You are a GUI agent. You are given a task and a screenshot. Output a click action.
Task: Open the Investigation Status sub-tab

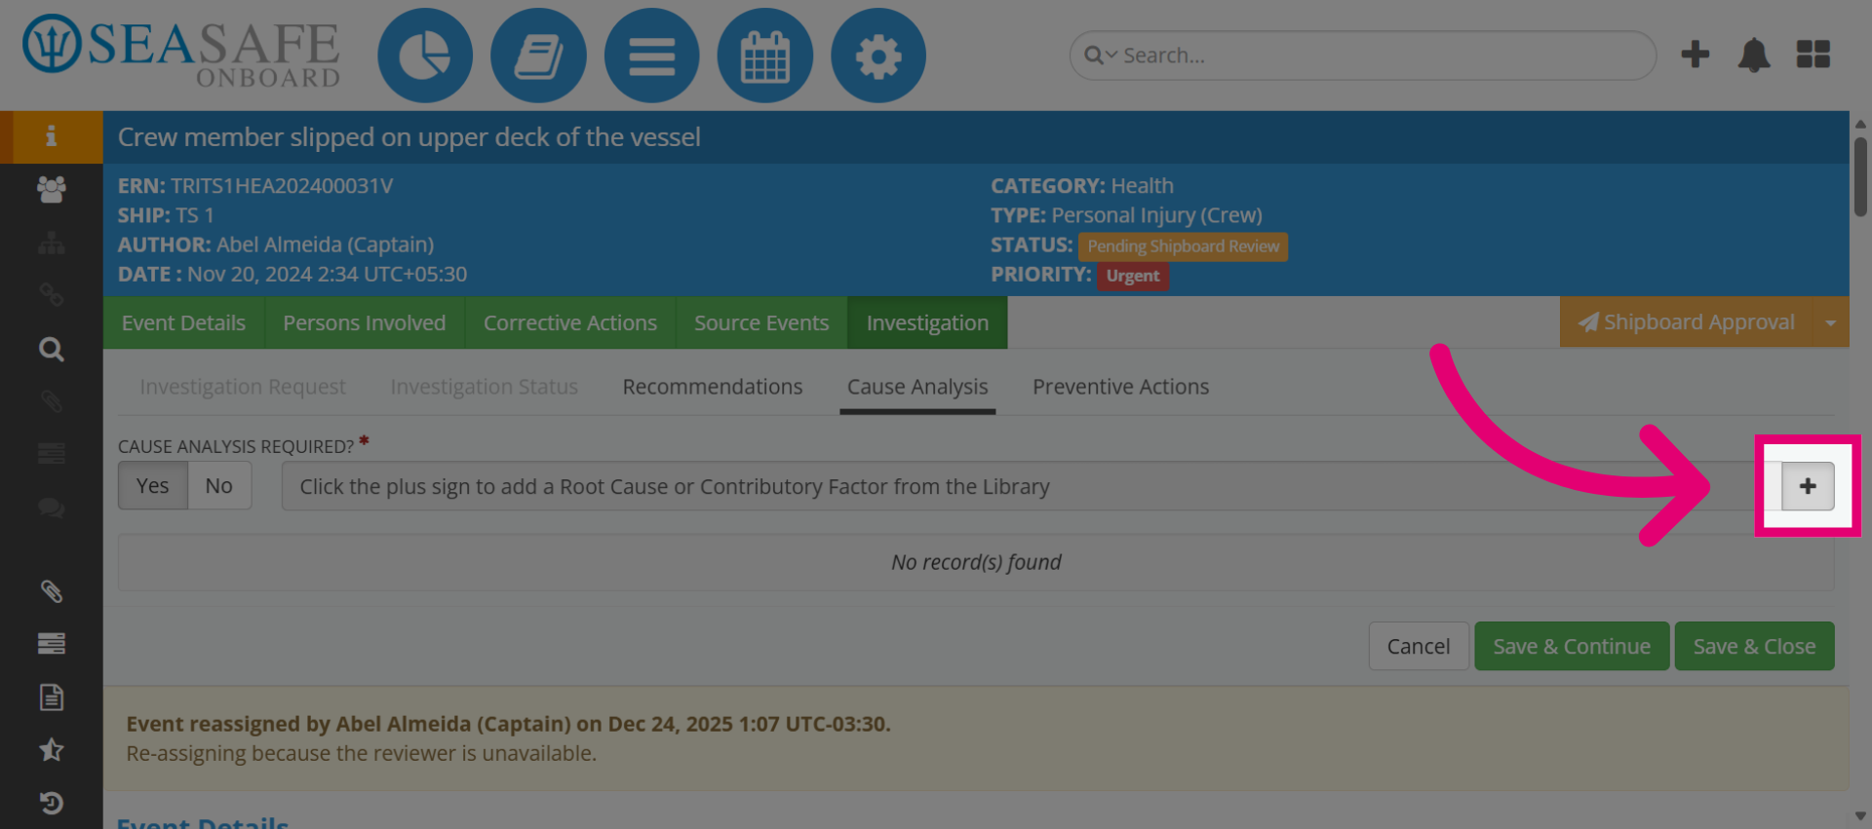484,387
